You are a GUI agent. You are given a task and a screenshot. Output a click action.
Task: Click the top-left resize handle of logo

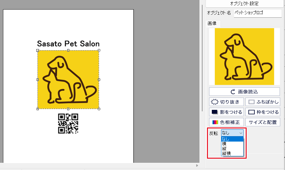click(x=37, y=51)
